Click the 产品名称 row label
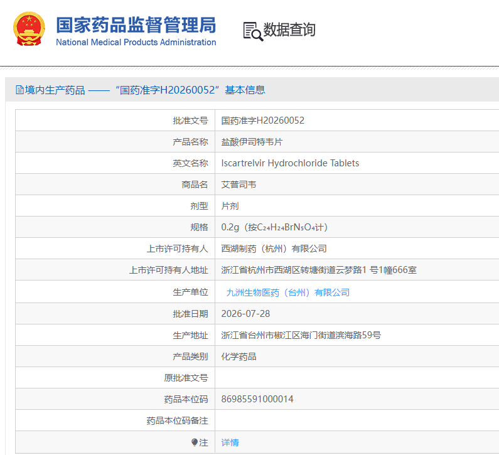 (x=190, y=142)
